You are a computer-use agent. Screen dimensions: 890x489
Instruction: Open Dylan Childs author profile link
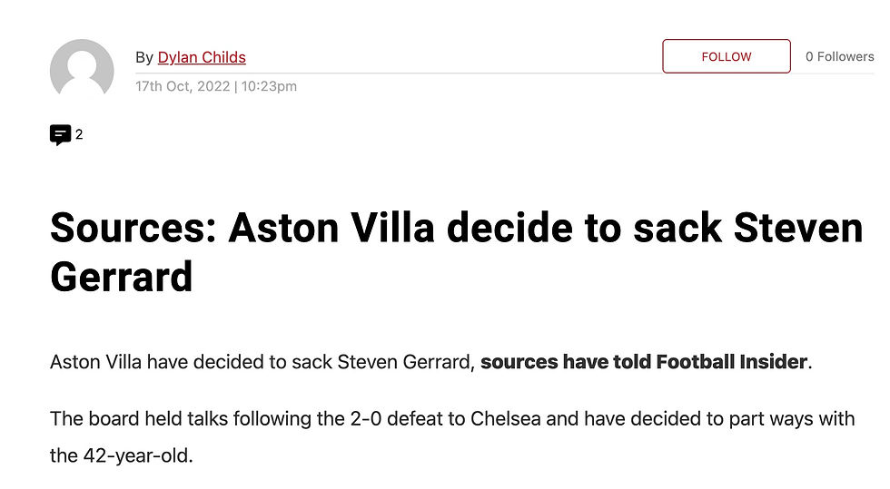click(202, 57)
